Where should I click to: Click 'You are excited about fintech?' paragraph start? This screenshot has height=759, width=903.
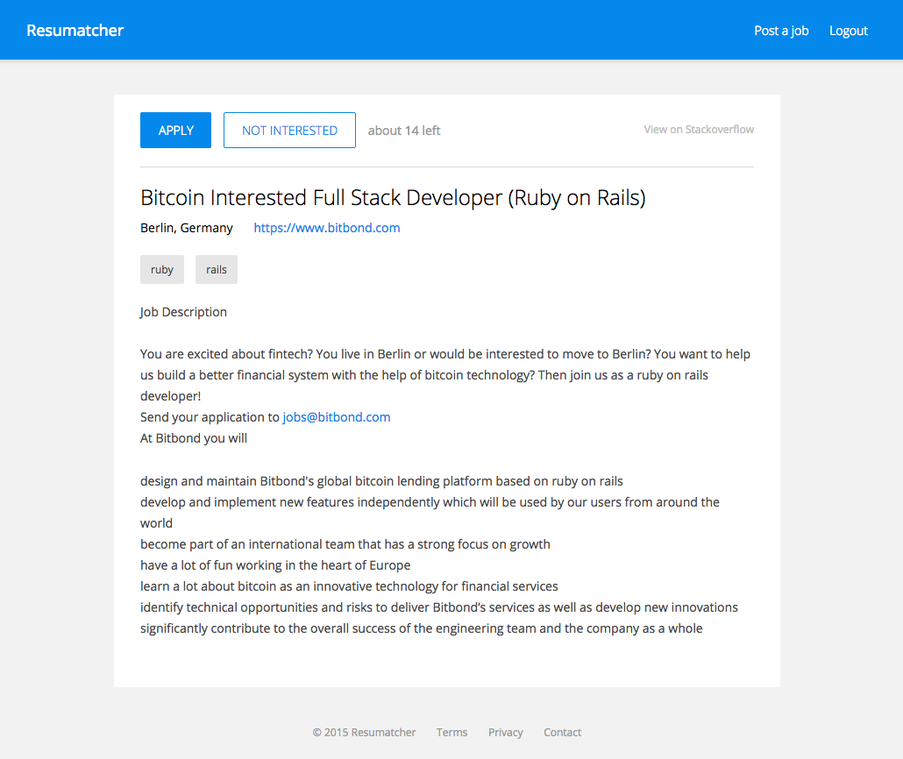point(226,354)
